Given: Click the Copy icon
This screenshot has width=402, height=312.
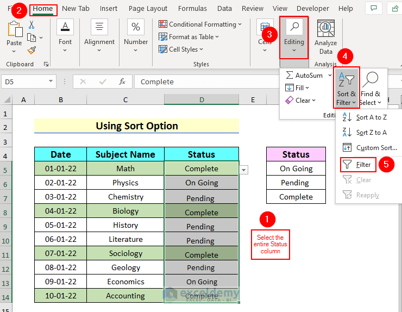Looking at the screenshot, I should (32, 38).
